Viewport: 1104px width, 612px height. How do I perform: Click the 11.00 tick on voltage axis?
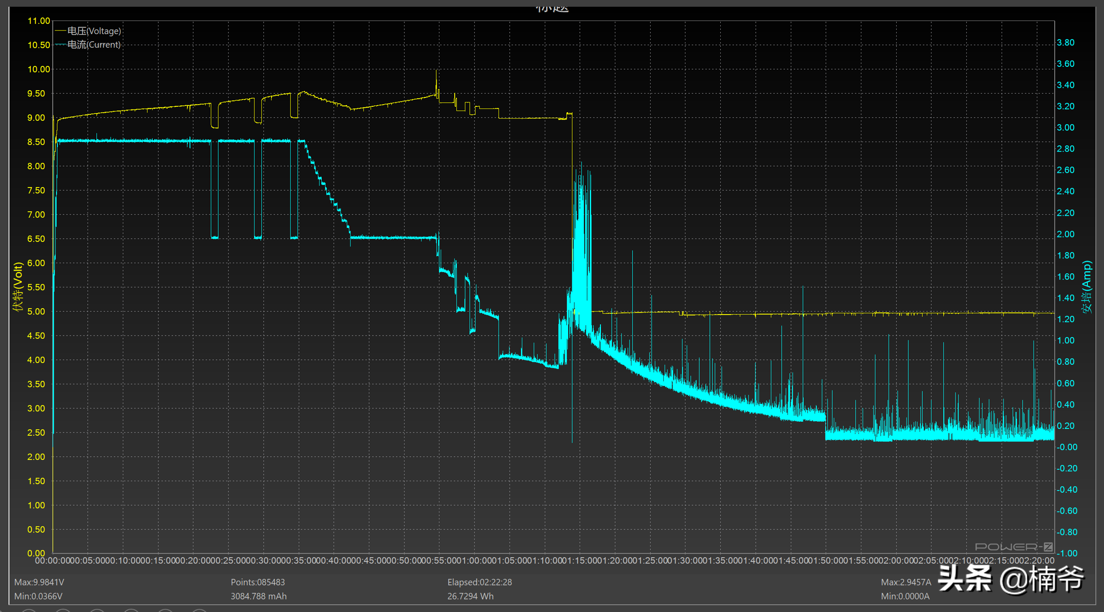[x=39, y=21]
